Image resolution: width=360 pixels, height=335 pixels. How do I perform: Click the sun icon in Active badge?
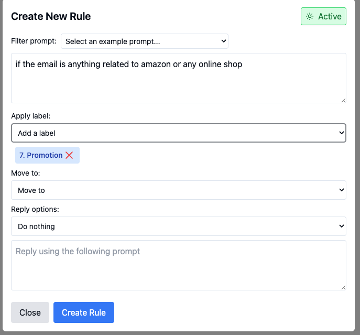tap(310, 17)
